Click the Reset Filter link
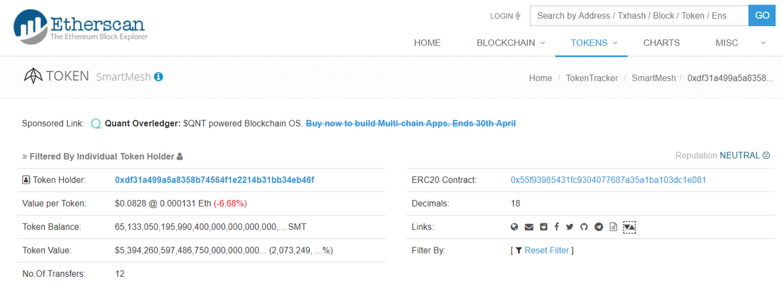The height and width of the screenshot is (297, 782). [x=547, y=250]
